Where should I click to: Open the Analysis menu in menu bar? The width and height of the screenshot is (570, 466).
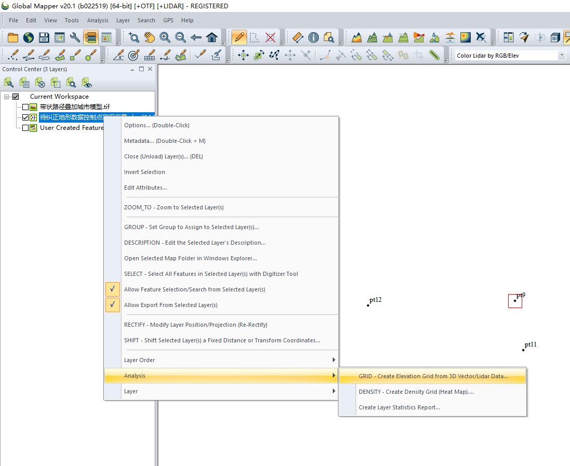click(x=98, y=20)
